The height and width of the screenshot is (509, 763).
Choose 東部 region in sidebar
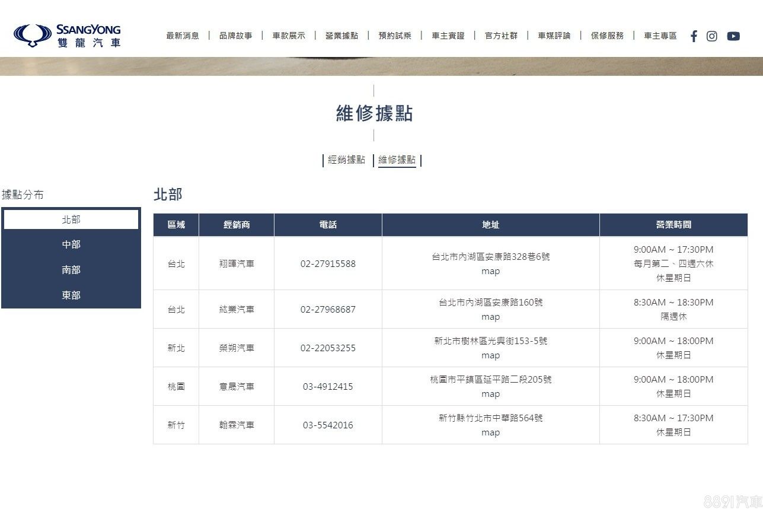71,295
